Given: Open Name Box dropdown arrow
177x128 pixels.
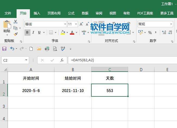Looking at the screenshot, I should pos(26,60).
